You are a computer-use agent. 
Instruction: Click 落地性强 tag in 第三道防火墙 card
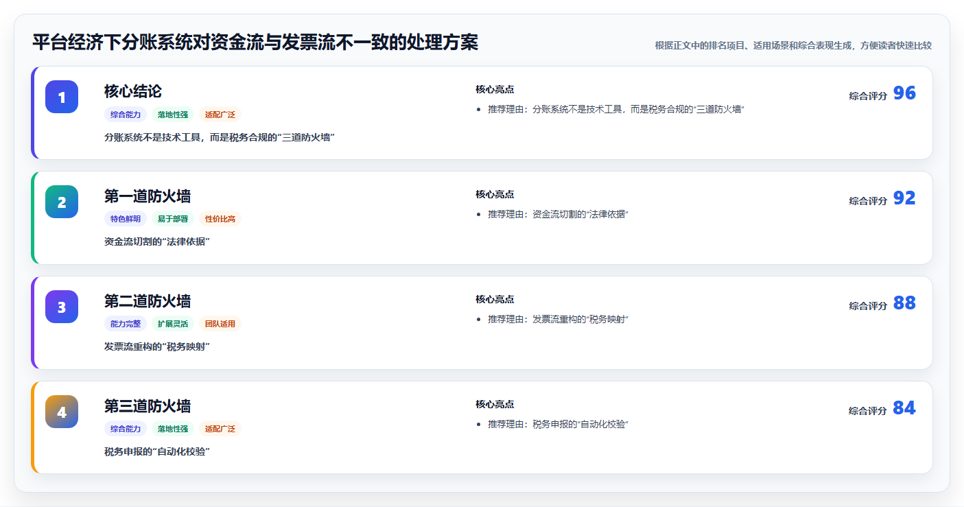173,429
